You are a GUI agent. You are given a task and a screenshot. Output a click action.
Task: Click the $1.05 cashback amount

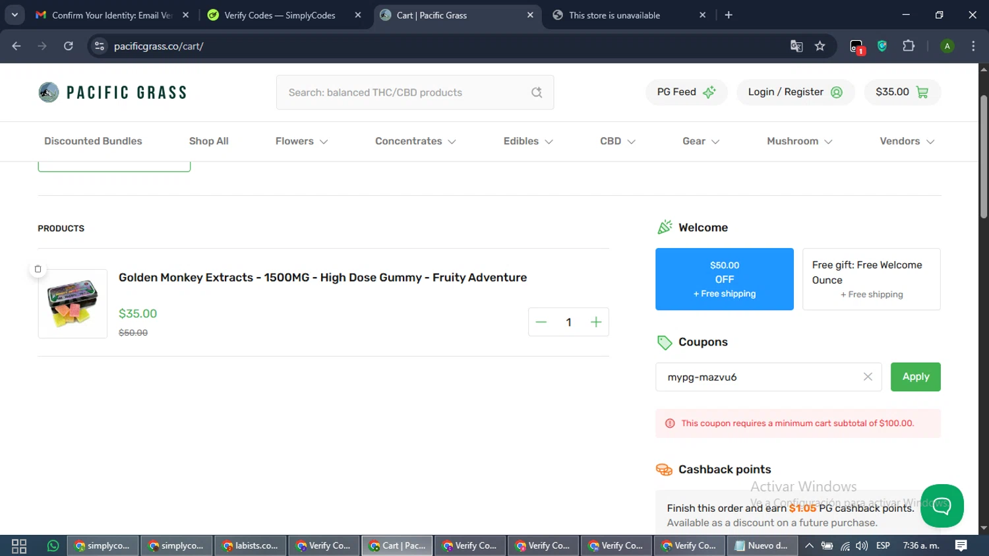point(802,508)
